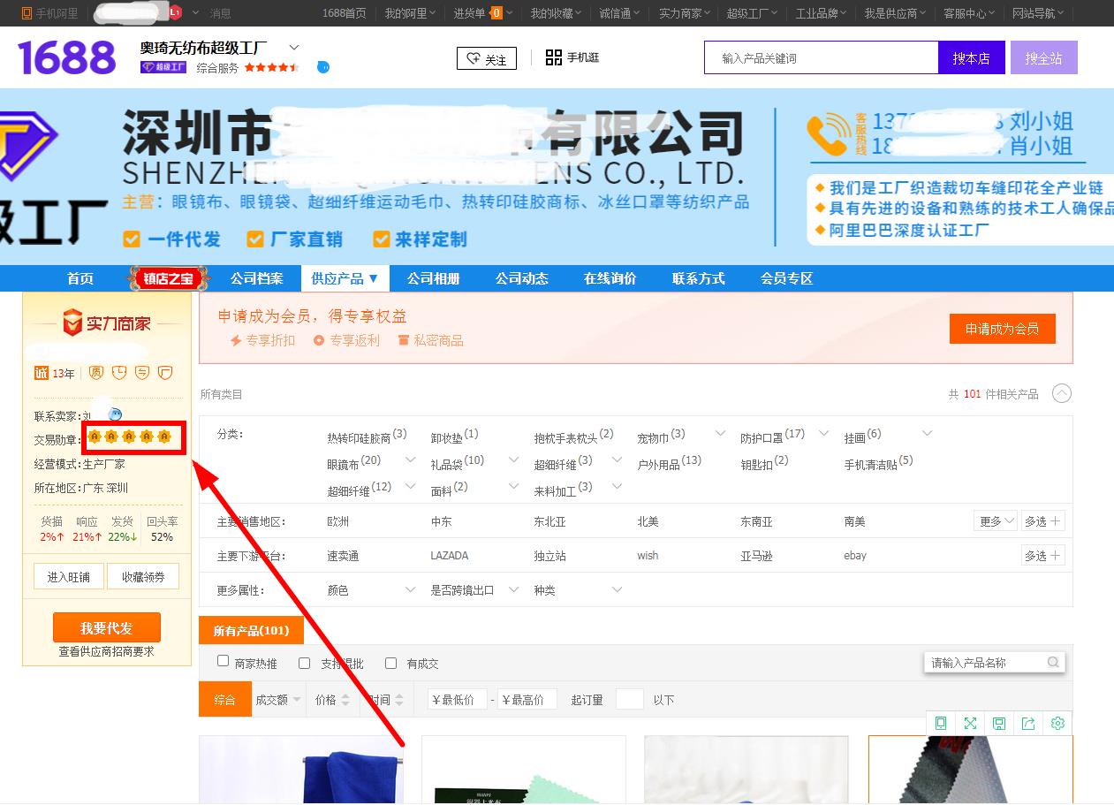Open settings via the green gear icon

pos(1057,723)
